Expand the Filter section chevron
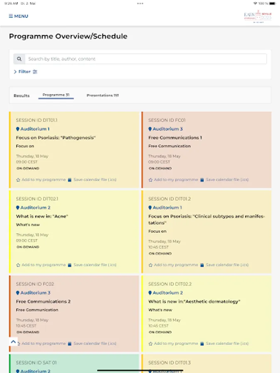The height and width of the screenshot is (373, 280). tap(15, 71)
